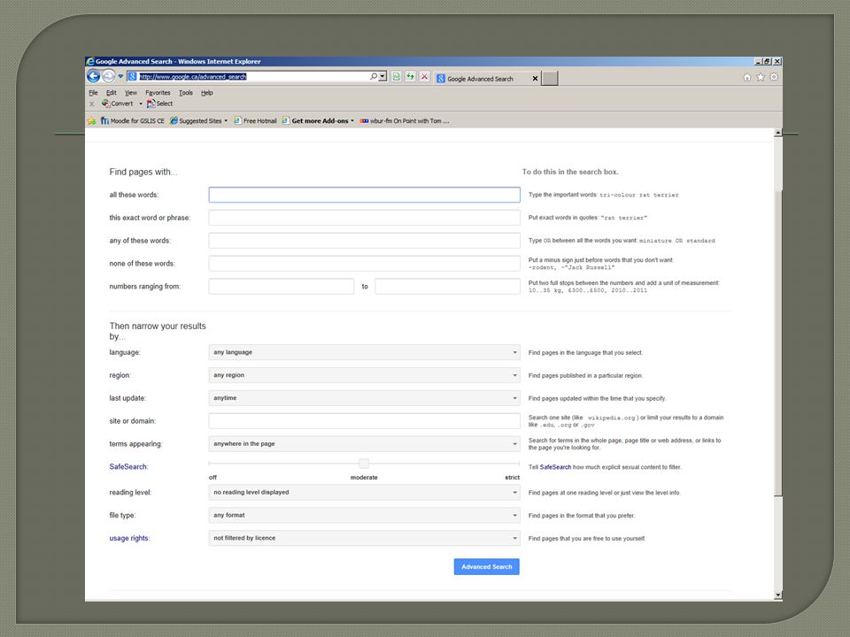This screenshot has width=850, height=637.
Task: Open the Help menu
Action: (207, 93)
